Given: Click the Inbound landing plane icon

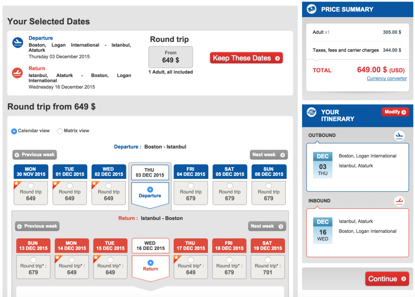Looking at the screenshot, I should 399,201.
